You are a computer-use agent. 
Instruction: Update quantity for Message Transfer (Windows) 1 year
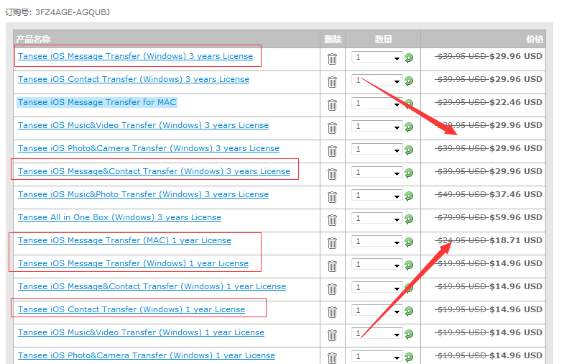(409, 265)
